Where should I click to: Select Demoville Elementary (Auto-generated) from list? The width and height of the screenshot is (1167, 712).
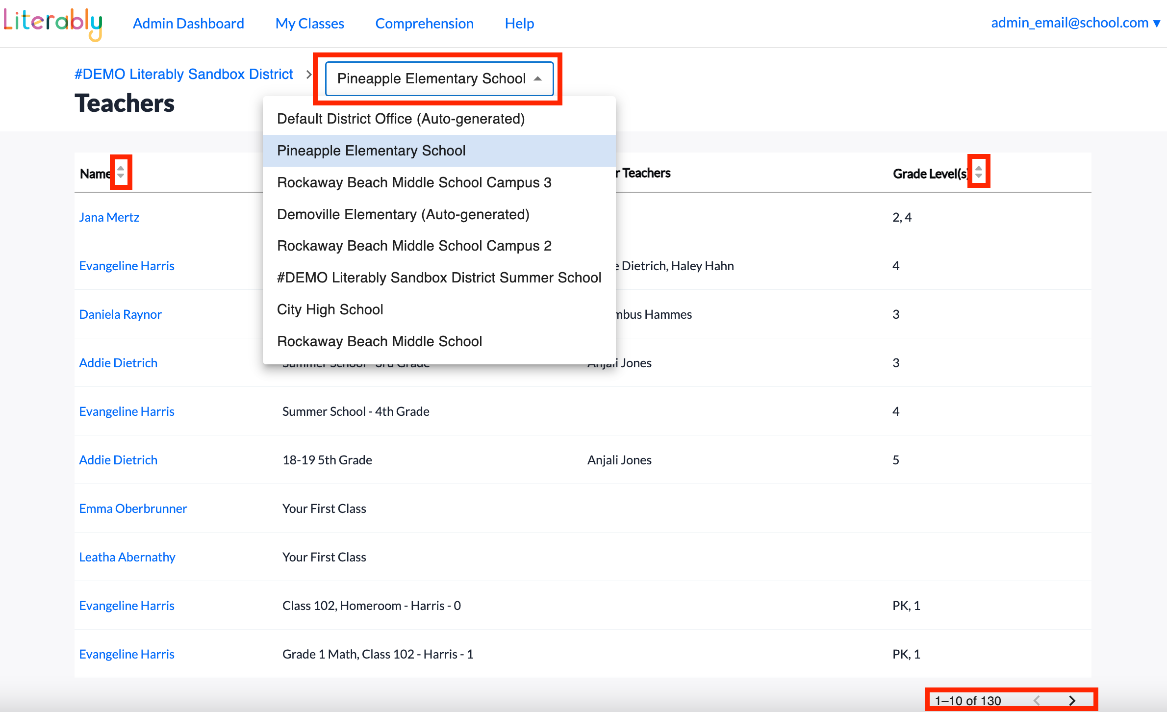coord(403,214)
